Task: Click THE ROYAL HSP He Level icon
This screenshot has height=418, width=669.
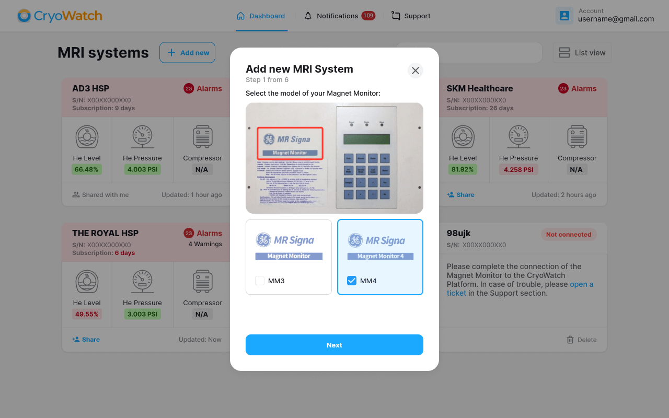Action: (87, 282)
